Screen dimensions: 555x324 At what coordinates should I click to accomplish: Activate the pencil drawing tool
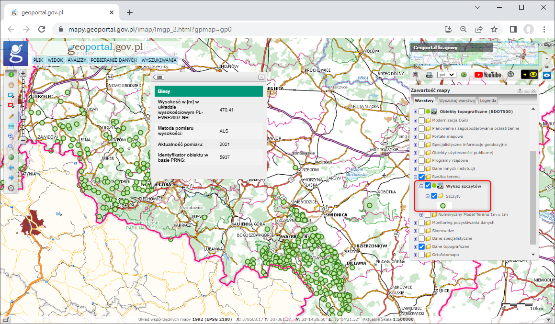click(x=11, y=116)
